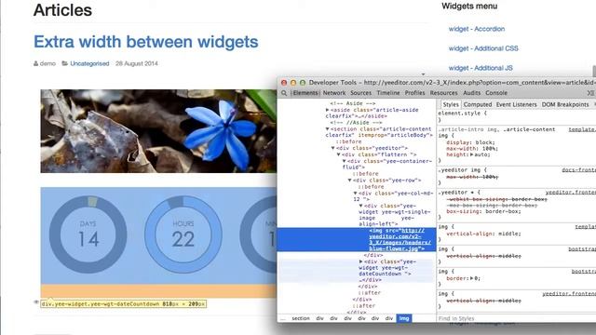Open the Profiles tab
Image resolution: width=596 pixels, height=335 pixels.
coord(414,93)
